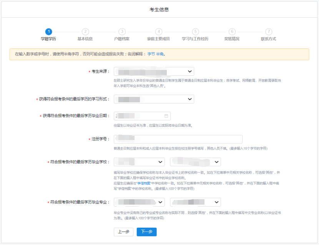Go to step 2 基本信息 circle

coord(85,32)
